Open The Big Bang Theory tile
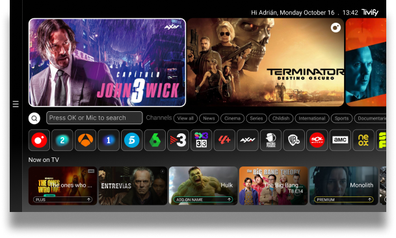Image resolution: width=396 pixels, height=238 pixels. pos(274,186)
